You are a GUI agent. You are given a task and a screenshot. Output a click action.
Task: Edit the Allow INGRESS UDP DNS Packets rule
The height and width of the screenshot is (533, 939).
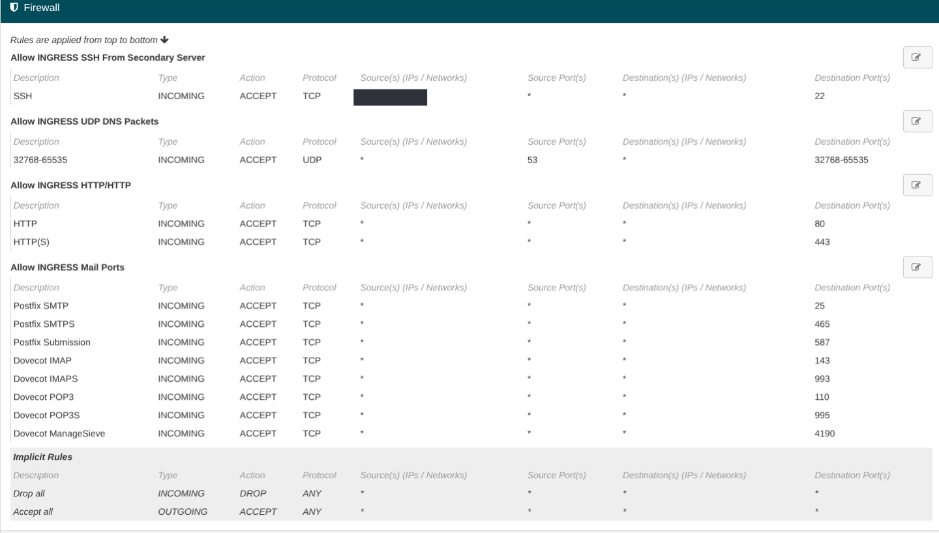click(917, 121)
